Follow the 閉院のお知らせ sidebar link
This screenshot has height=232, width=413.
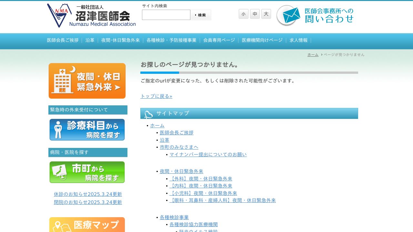click(x=87, y=202)
